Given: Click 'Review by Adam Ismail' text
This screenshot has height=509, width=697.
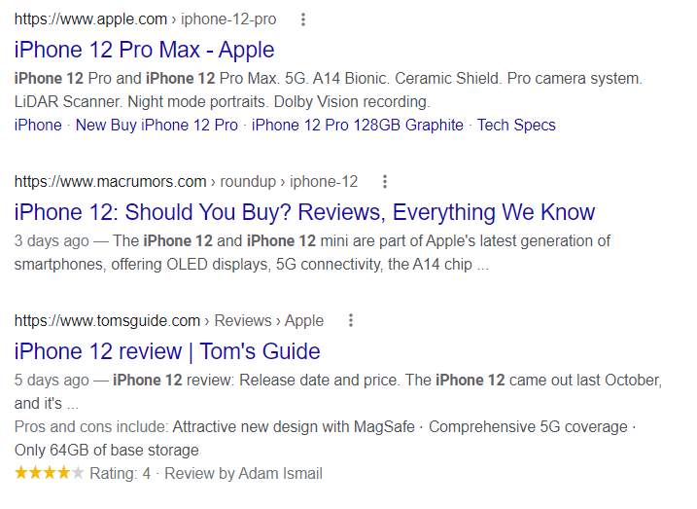Looking at the screenshot, I should tap(243, 474).
